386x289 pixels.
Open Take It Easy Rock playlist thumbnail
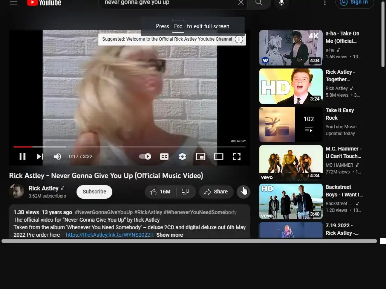(x=291, y=125)
